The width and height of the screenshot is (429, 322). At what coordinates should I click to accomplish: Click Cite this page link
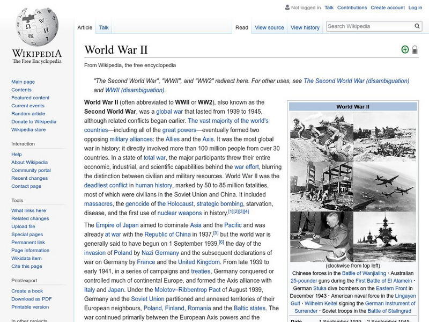[26, 266]
